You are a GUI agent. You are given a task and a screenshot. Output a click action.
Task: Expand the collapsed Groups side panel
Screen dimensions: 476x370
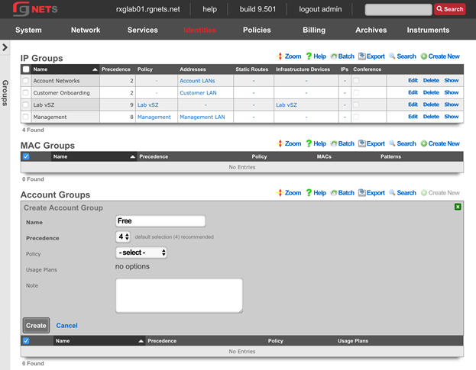point(5,47)
